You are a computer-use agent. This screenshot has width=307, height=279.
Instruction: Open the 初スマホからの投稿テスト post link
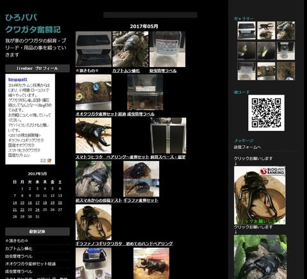coord(99,200)
